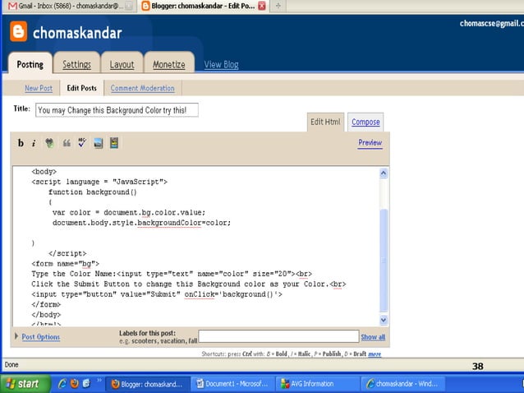Select the Blogger Edit Post browser tab
Viewport: 524px width, 393px height.
[204, 6]
